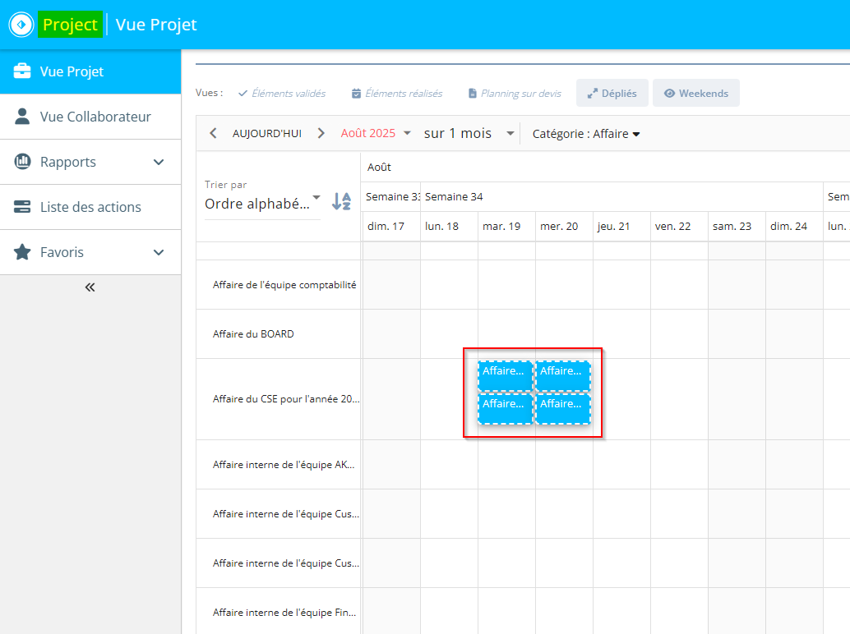Click the Favoris star icon
The height and width of the screenshot is (634, 850).
click(23, 252)
